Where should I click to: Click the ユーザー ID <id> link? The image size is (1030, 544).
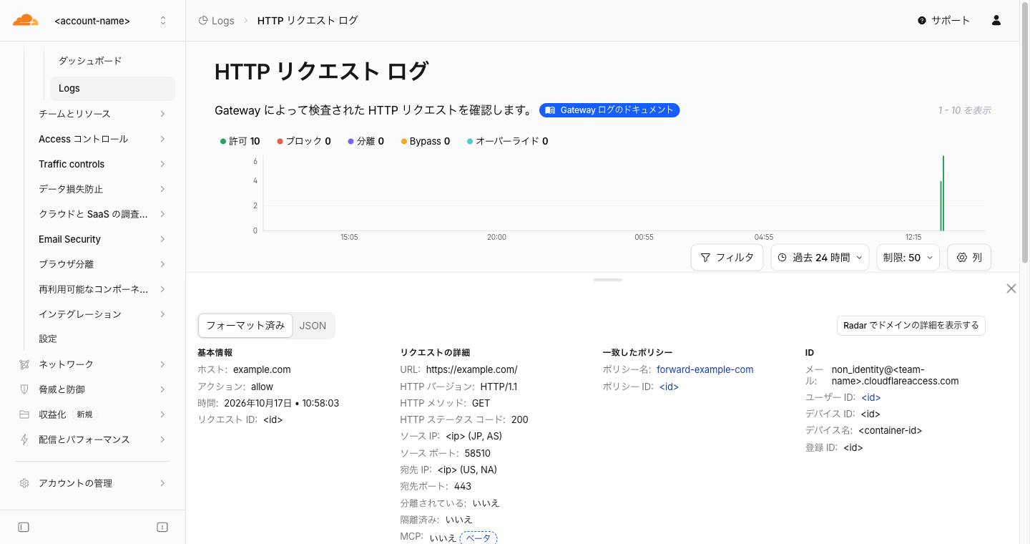(x=870, y=397)
